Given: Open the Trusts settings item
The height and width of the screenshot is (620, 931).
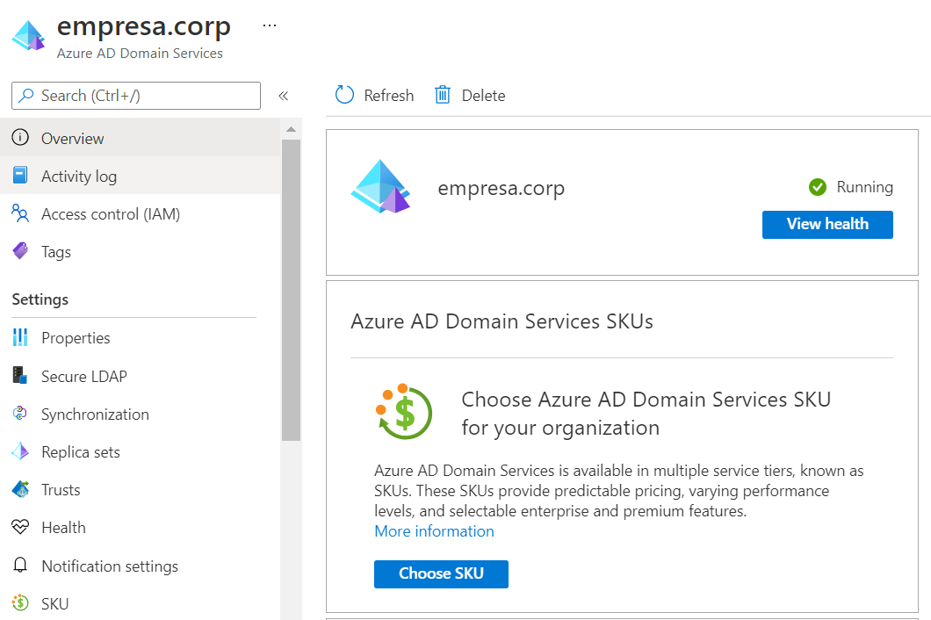Looking at the screenshot, I should click(141, 489).
